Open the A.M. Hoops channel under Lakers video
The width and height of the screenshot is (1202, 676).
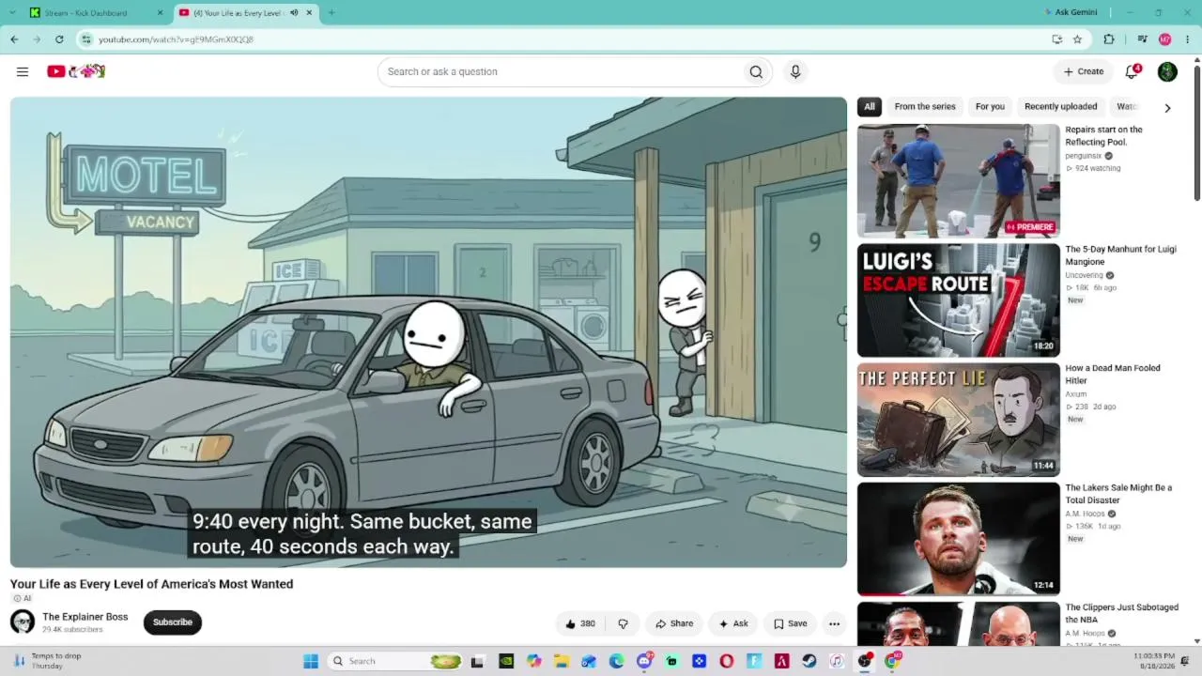pos(1085,514)
